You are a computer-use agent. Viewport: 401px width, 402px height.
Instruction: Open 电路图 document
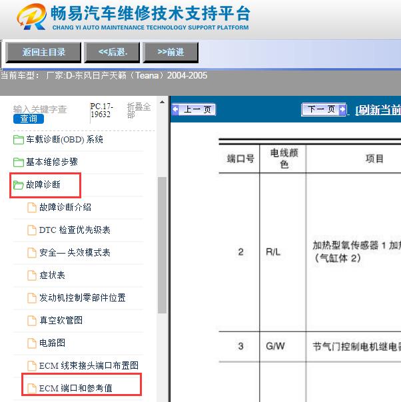52,343
